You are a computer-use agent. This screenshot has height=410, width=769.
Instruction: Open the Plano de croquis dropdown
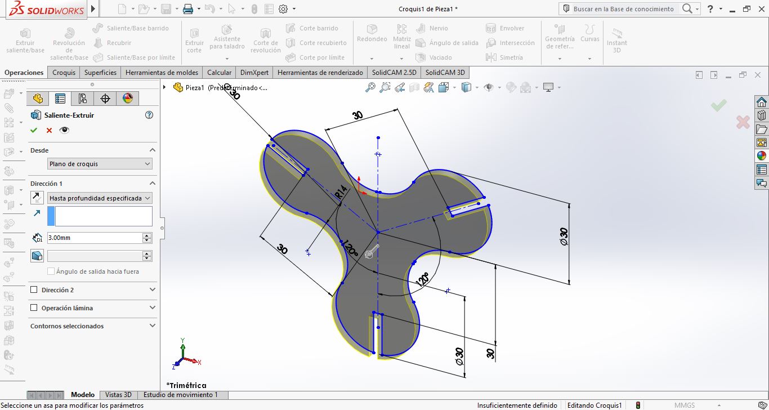(x=100, y=164)
